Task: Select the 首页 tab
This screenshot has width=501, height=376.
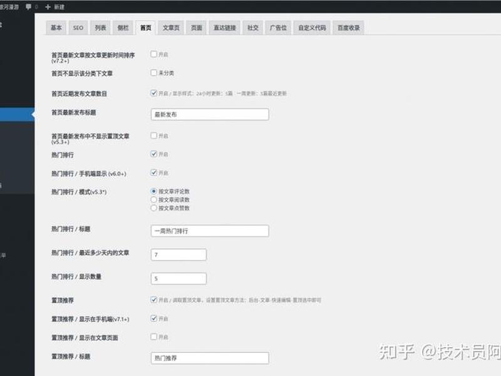Action: [x=146, y=28]
